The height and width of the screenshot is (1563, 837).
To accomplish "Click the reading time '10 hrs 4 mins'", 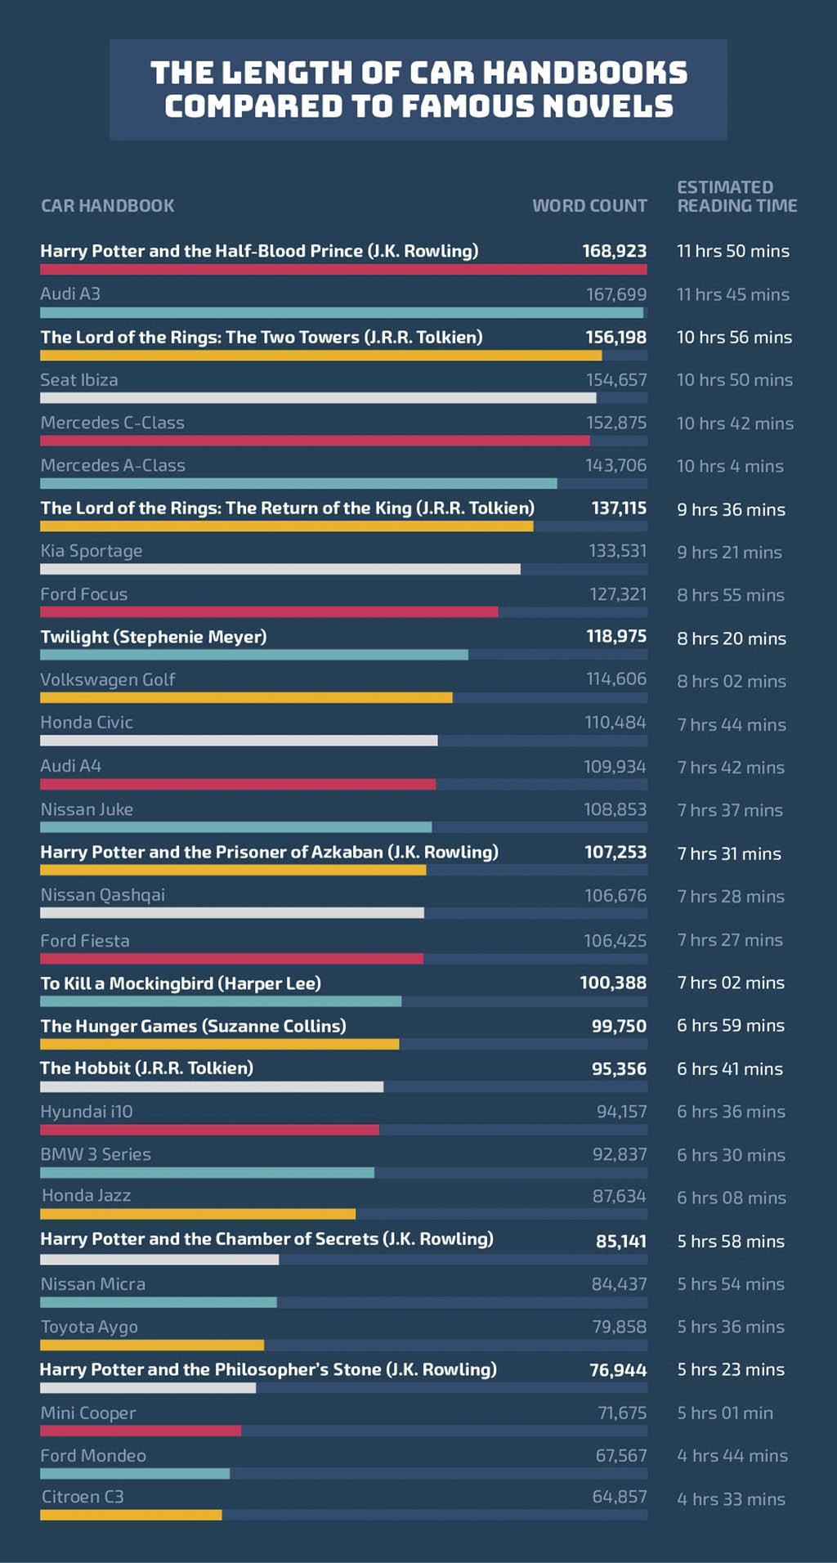I will [730, 466].
